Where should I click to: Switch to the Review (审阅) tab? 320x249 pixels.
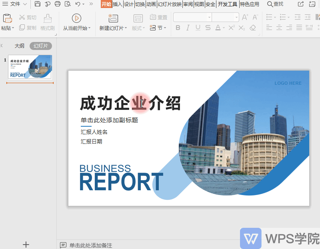point(188,4)
